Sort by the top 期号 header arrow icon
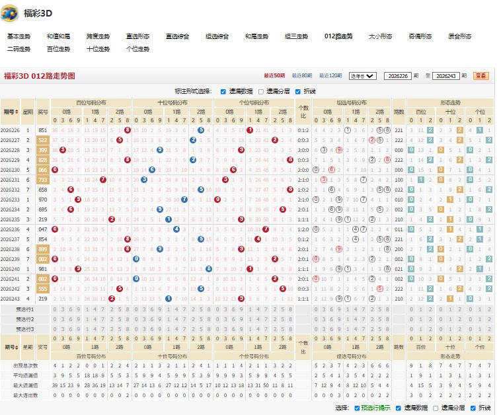This screenshot has height=415, width=497. click(17, 112)
